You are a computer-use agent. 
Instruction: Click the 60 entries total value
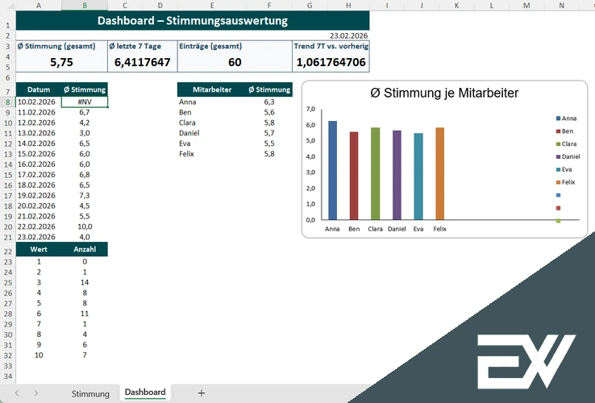coord(235,62)
